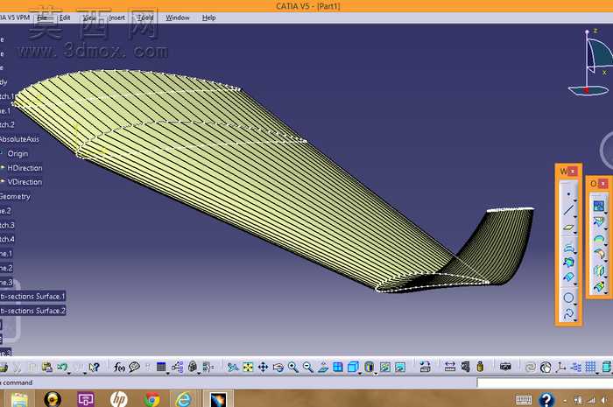Open the Isometric view cube icon
Image resolution: width=613 pixels, height=407 pixels.
pyautogui.click(x=353, y=367)
